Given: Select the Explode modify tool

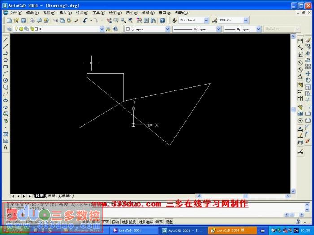Looking at the screenshot, I should point(308,141).
